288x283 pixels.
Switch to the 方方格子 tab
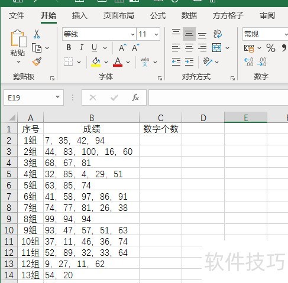click(x=228, y=15)
